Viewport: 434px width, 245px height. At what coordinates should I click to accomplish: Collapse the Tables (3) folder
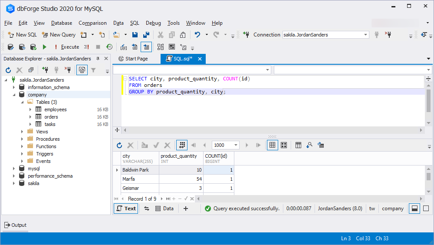pos(22,102)
